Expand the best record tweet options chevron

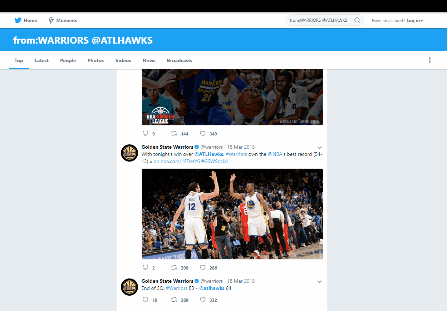click(x=320, y=148)
